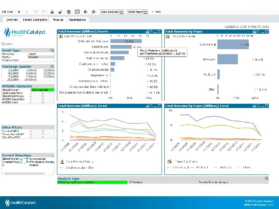Undo the last layout change
The image size is (279, 209).
tap(35, 12)
